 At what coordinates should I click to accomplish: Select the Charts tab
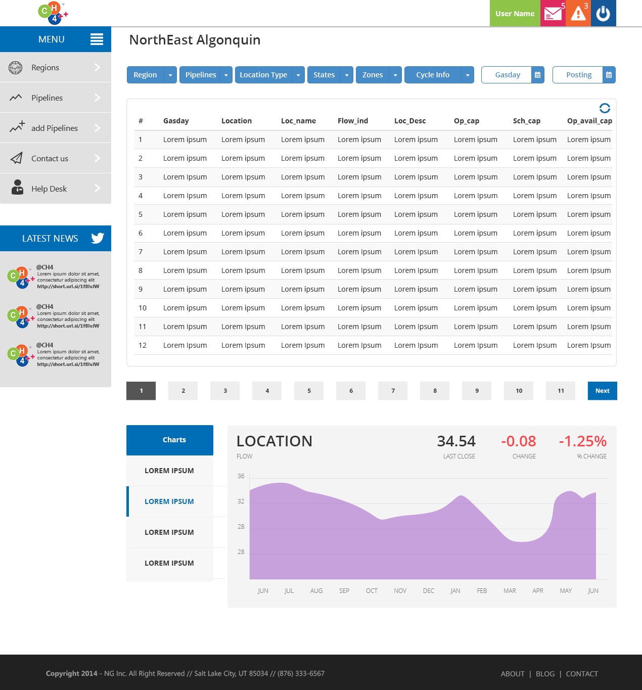point(170,440)
